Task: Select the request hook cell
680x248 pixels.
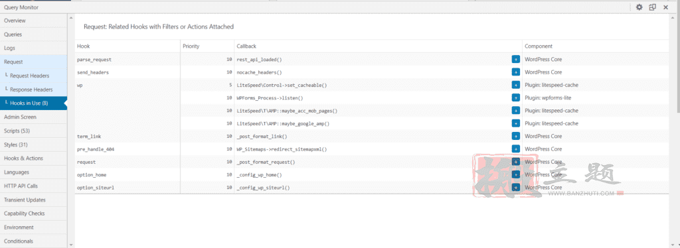Action: [x=127, y=162]
